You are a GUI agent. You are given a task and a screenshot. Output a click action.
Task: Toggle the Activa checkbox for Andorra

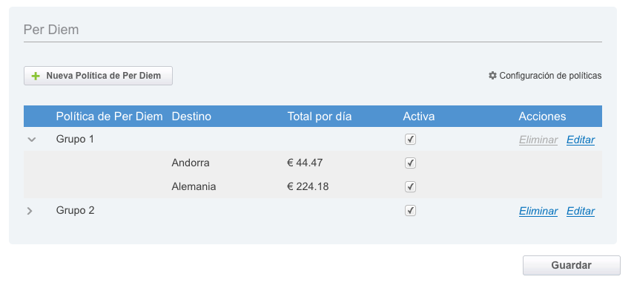410,163
